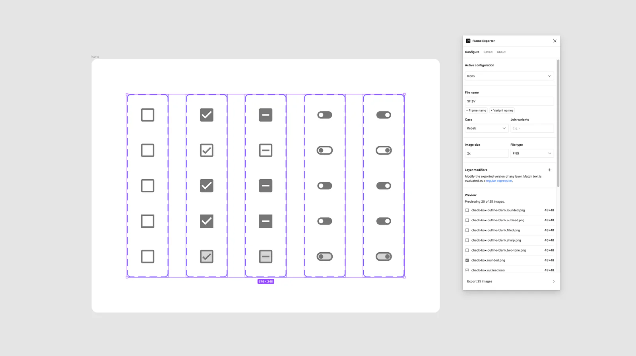Image resolution: width=636 pixels, height=356 pixels.
Task: Click the 376 × 248 selection size badge
Action: [x=266, y=281]
